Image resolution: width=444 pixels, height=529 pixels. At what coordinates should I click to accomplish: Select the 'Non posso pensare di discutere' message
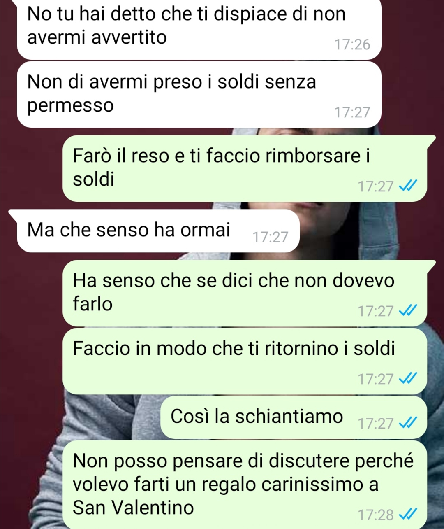245,485
